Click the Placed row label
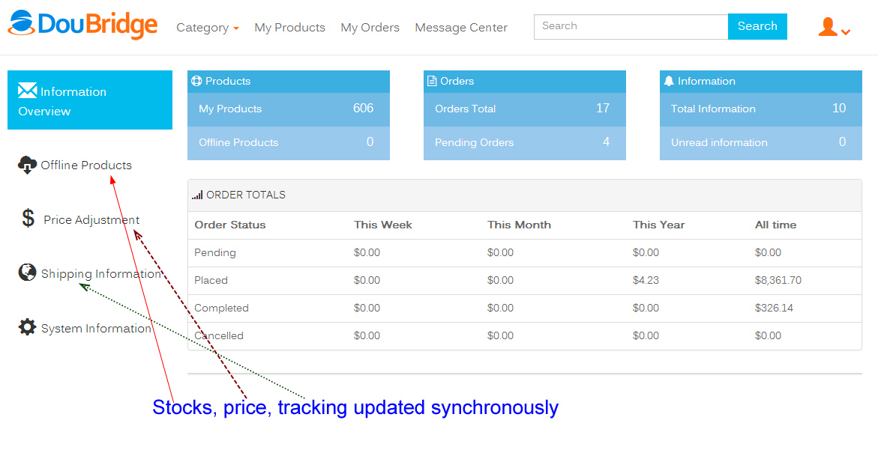 (x=211, y=280)
